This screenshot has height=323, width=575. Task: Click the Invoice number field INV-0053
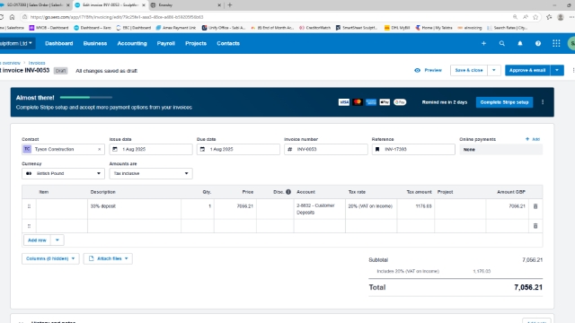click(326, 150)
